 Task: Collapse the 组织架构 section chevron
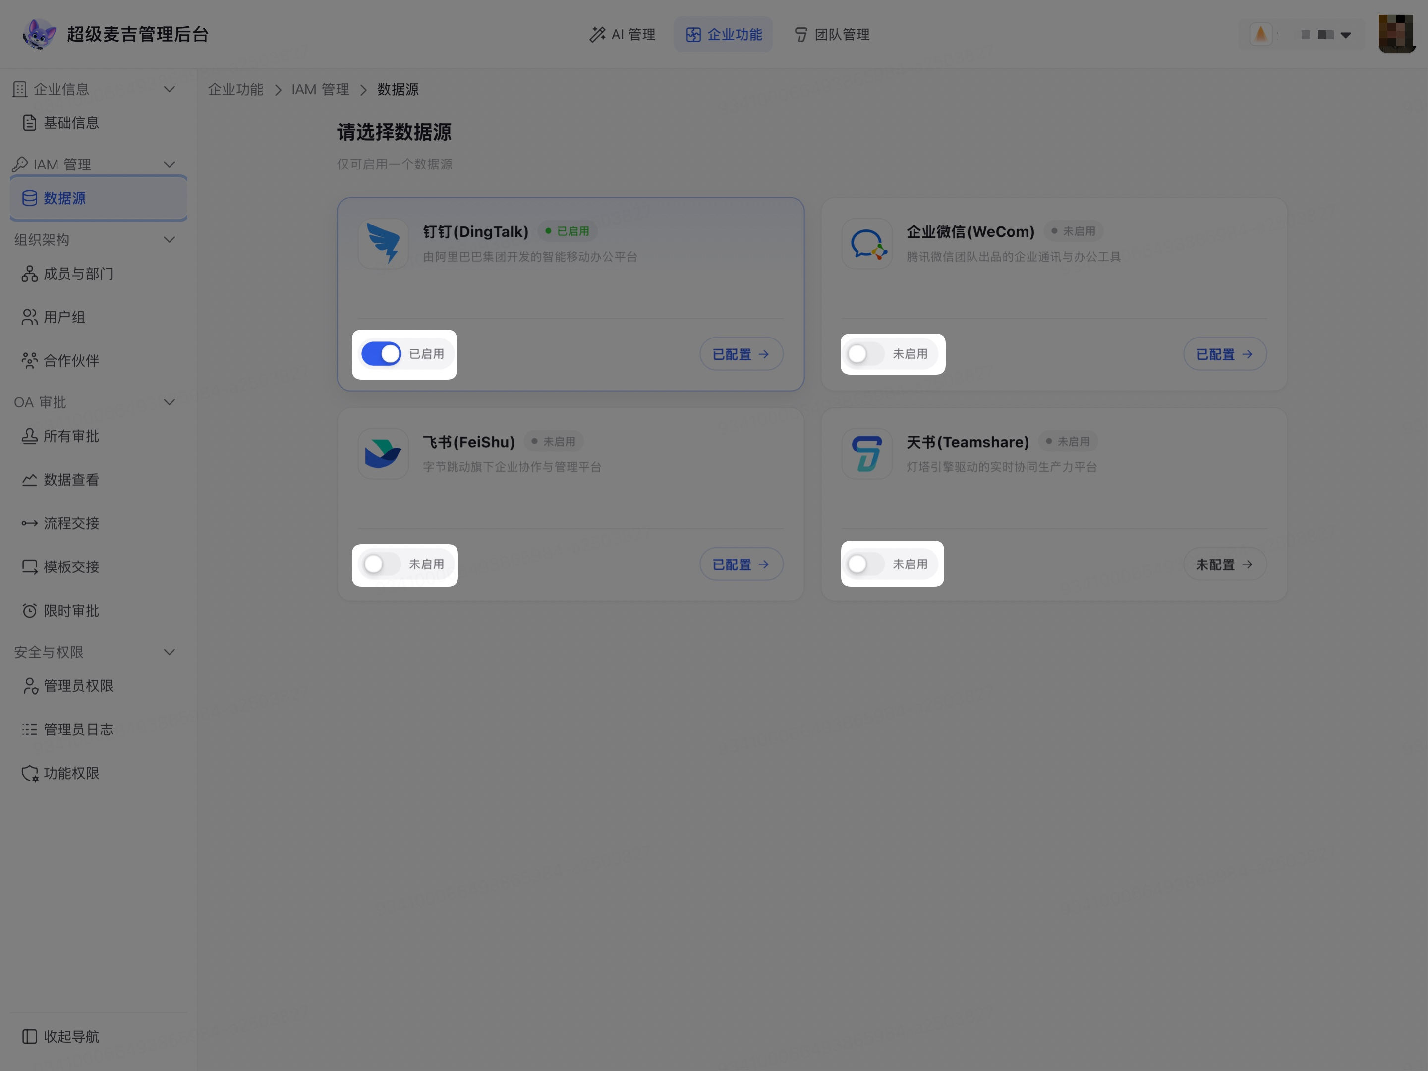[x=169, y=239]
